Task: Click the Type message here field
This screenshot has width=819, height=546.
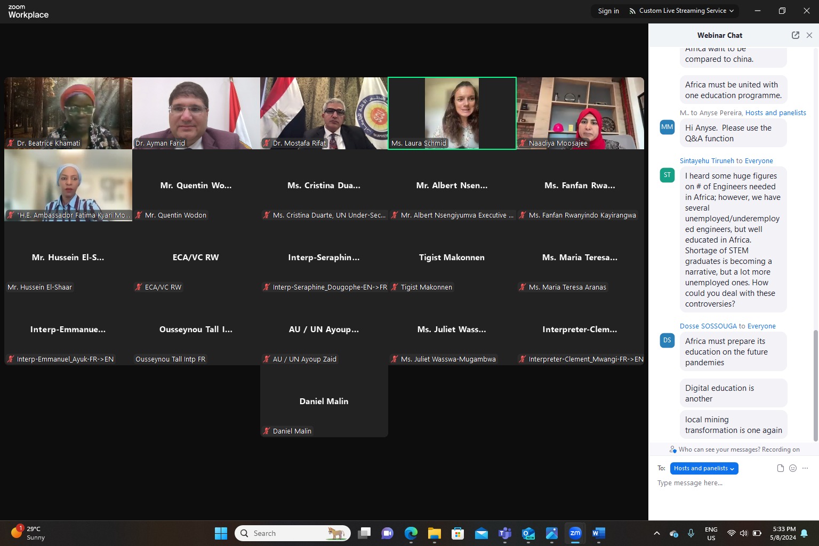Action: [x=730, y=483]
